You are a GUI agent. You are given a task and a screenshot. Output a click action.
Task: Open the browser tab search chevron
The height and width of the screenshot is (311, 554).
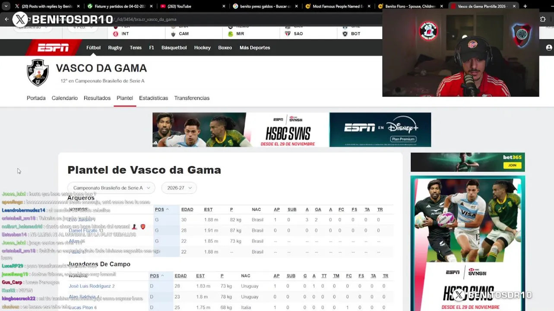coord(6,6)
